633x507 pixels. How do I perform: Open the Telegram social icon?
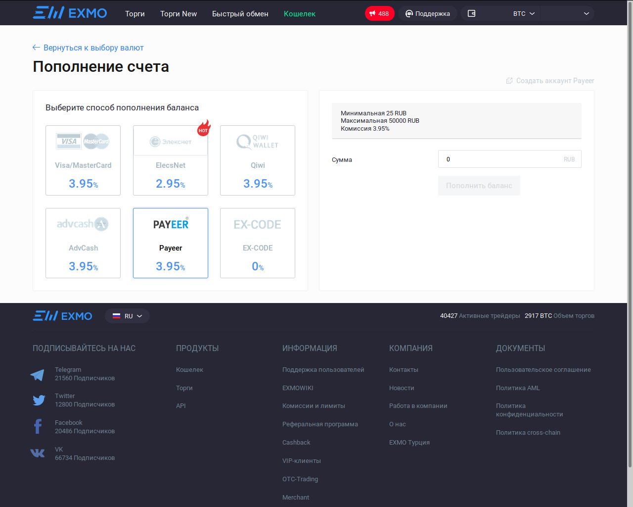tap(38, 375)
